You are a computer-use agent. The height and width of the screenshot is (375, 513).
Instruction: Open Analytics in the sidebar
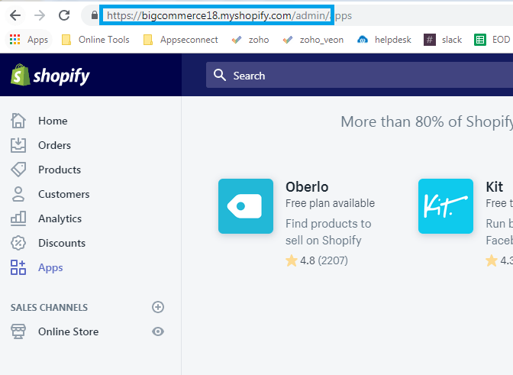tap(60, 218)
